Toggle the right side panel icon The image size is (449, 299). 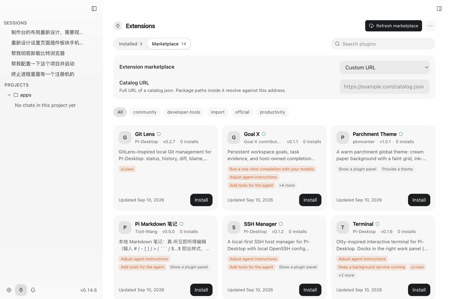439,9
